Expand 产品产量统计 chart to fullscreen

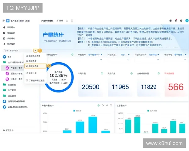111,105
